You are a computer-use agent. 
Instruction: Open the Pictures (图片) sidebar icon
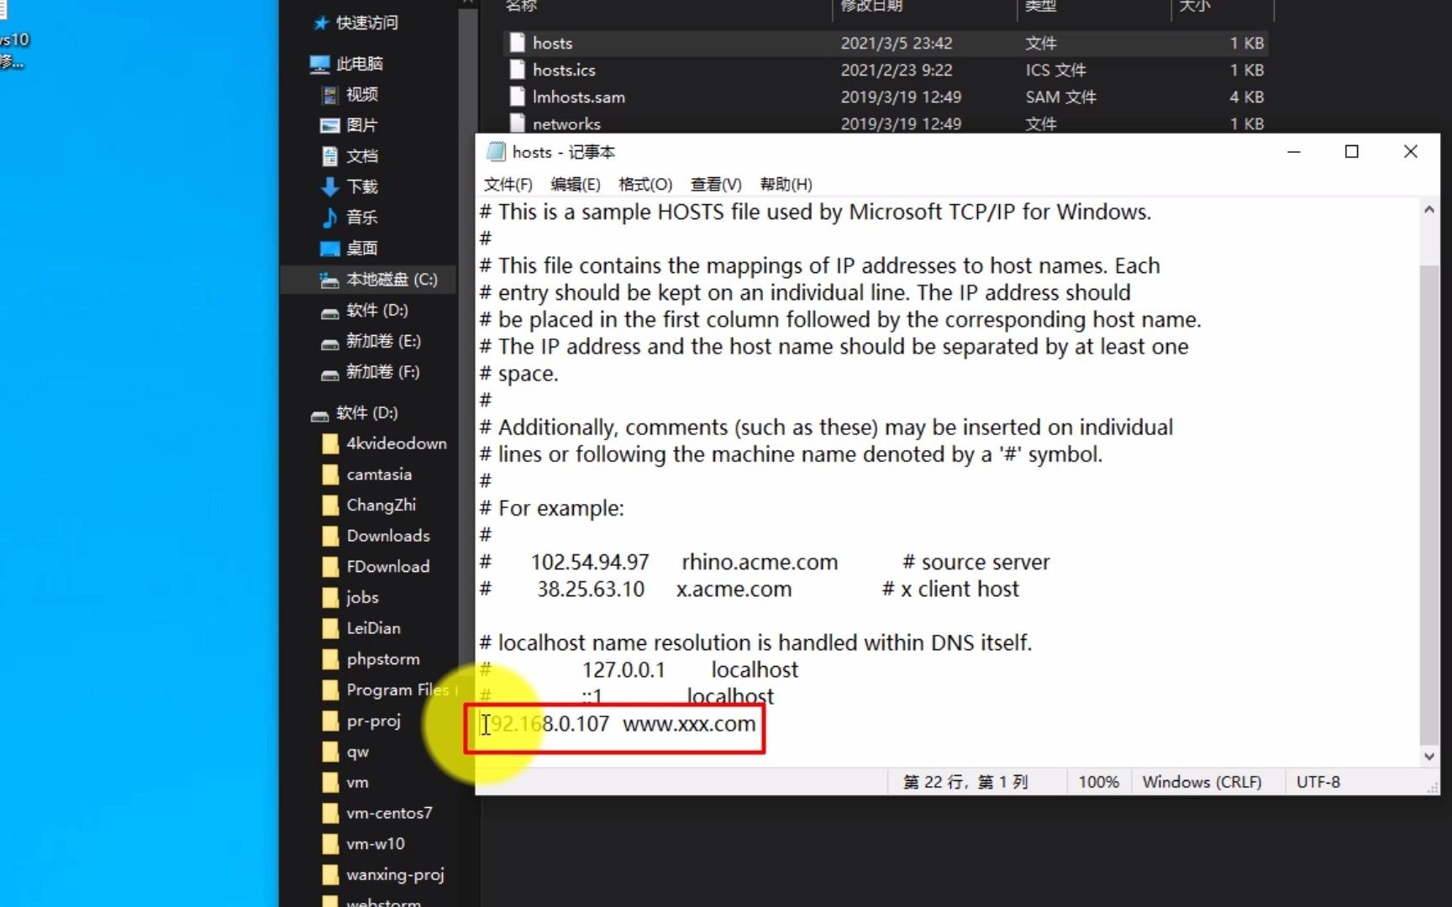click(x=330, y=125)
